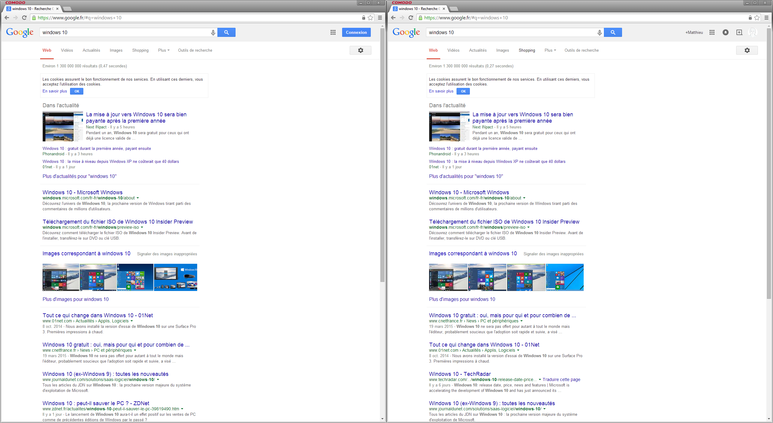Click the back arrow in the right browser window
The image size is (773, 423).
click(x=393, y=18)
